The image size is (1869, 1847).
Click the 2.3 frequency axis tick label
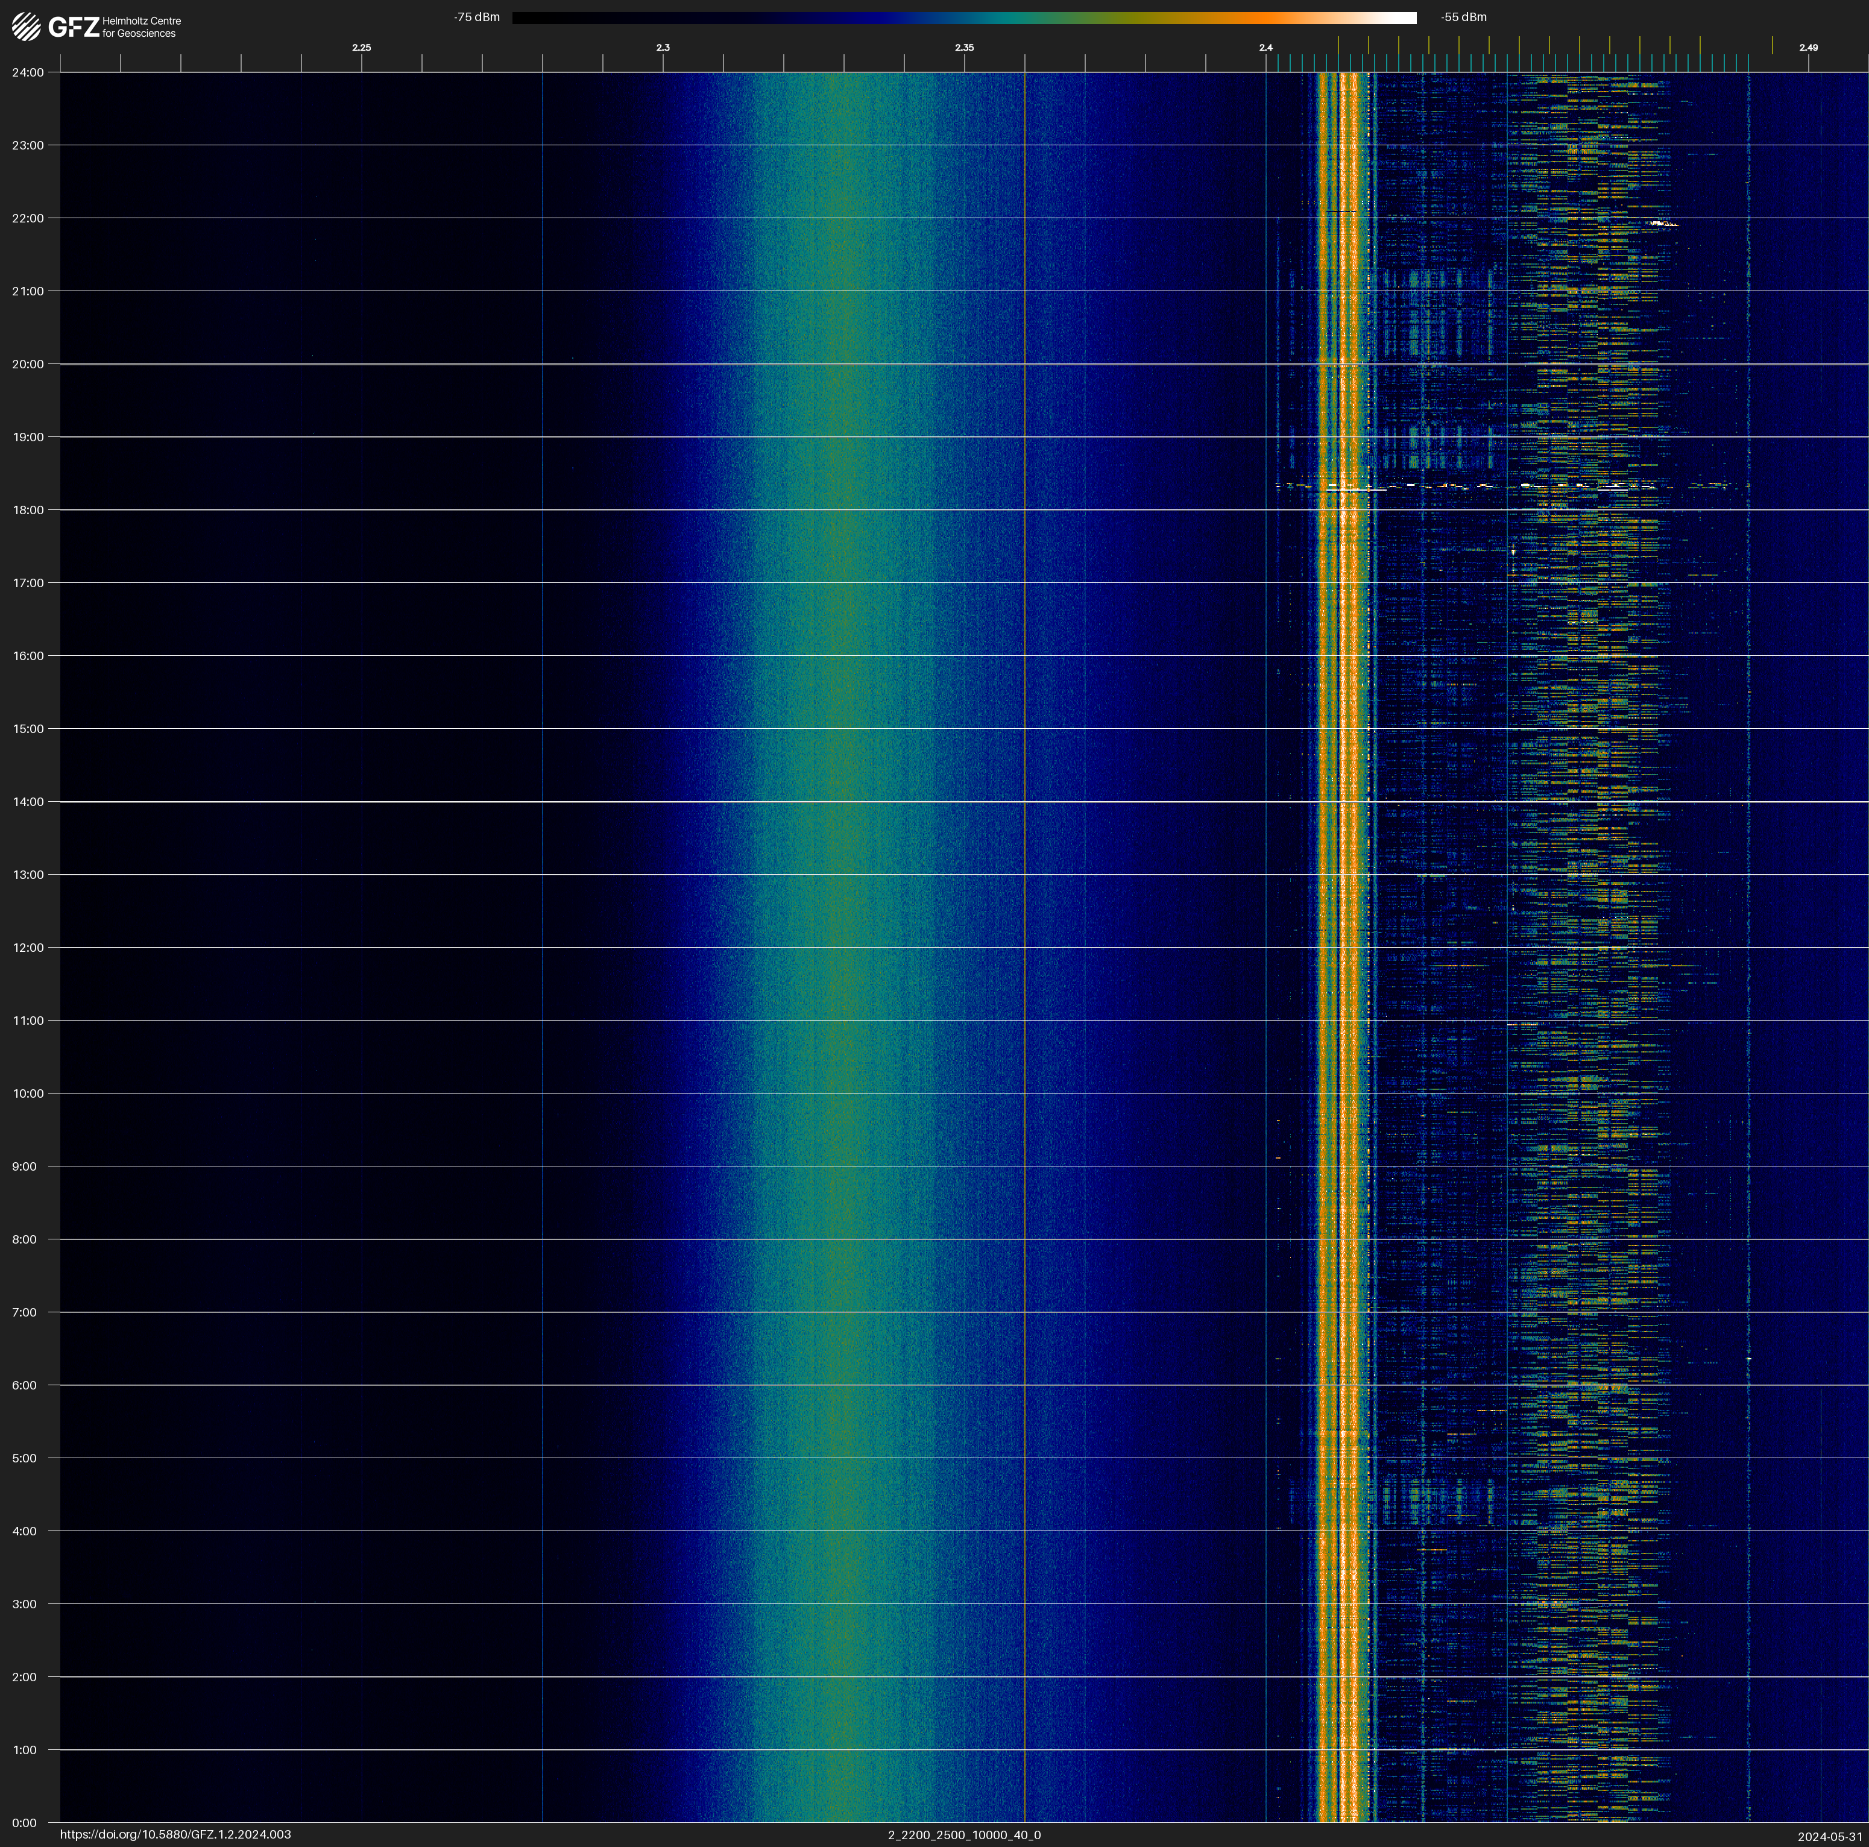pyautogui.click(x=663, y=48)
